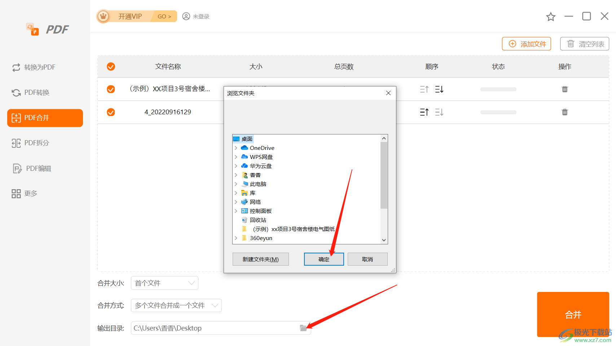Click the folder tree scrollbar up arrow
This screenshot has height=346, width=616.
click(x=384, y=138)
